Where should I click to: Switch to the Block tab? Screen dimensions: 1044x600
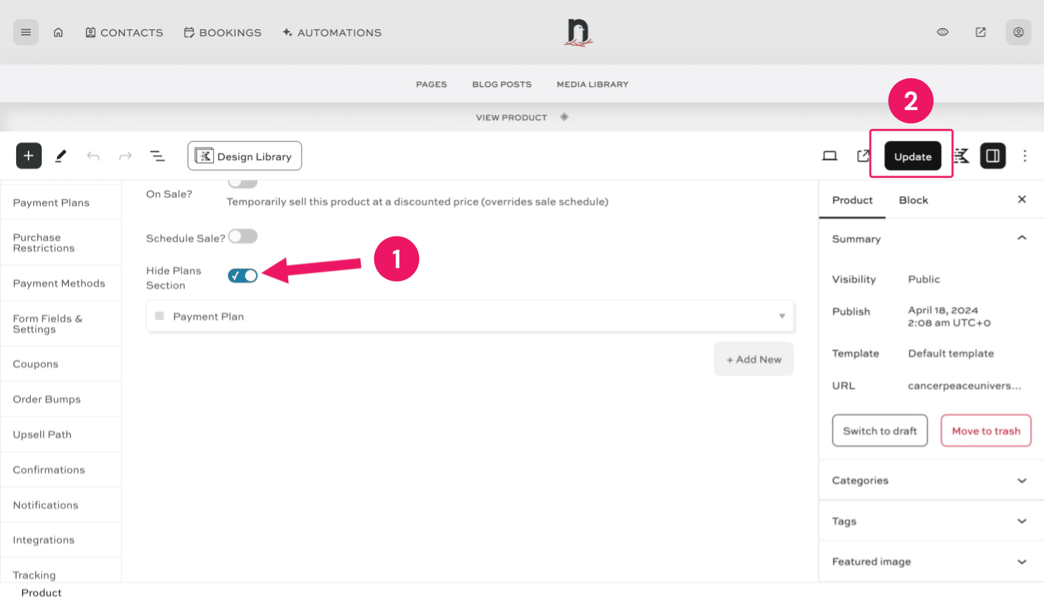click(x=913, y=200)
